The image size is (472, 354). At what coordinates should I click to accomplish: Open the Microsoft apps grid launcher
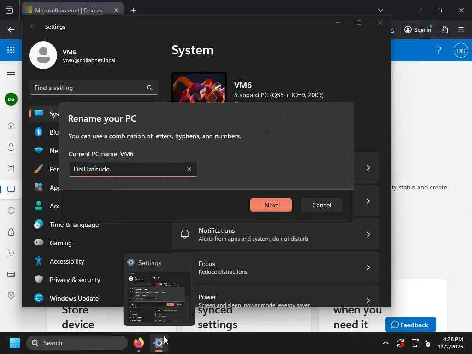11,50
